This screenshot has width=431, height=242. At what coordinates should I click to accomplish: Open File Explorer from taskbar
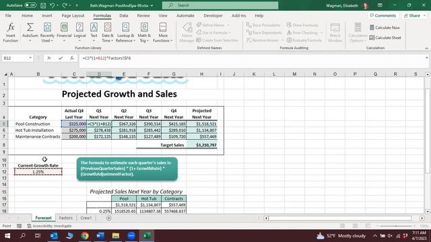click(116, 236)
